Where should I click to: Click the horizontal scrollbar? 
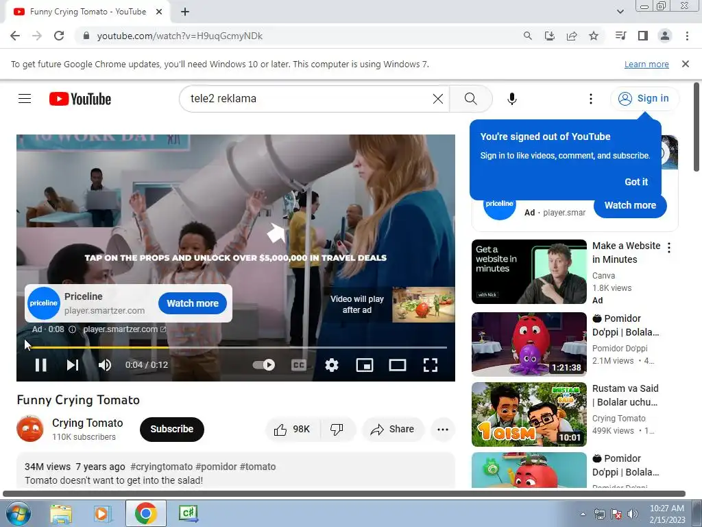[x=344, y=494]
